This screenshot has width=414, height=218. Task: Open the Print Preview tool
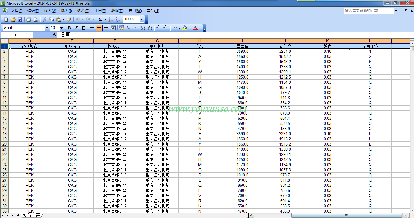(x=36, y=19)
